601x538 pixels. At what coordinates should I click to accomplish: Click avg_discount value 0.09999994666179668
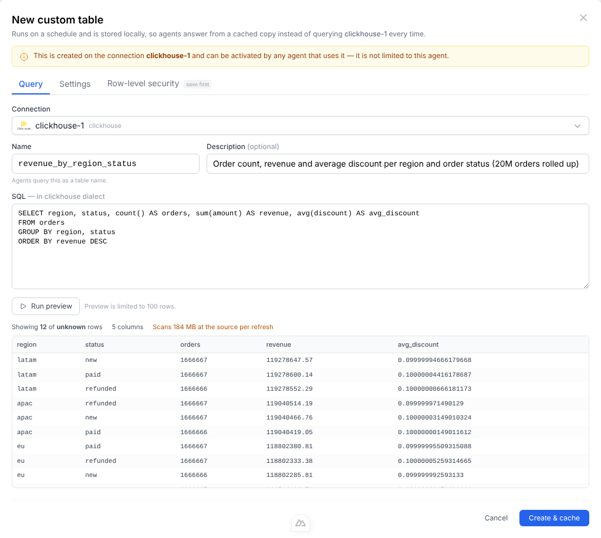(x=434, y=360)
